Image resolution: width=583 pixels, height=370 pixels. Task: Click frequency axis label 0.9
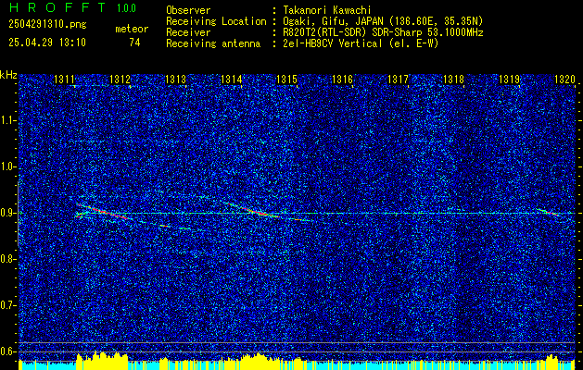(7, 213)
